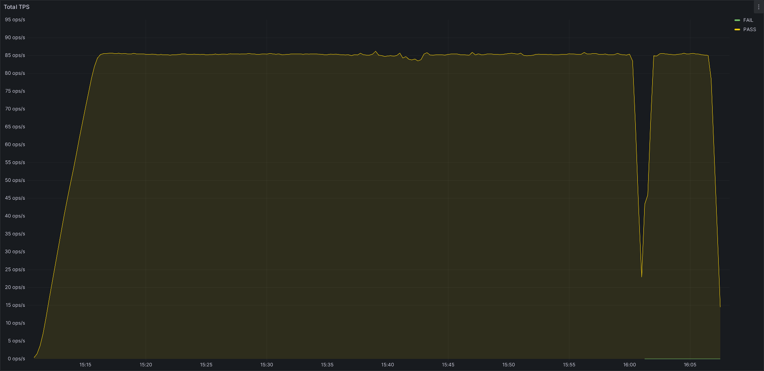
Task: Click the 16:00 time axis label
Action: tap(630, 365)
